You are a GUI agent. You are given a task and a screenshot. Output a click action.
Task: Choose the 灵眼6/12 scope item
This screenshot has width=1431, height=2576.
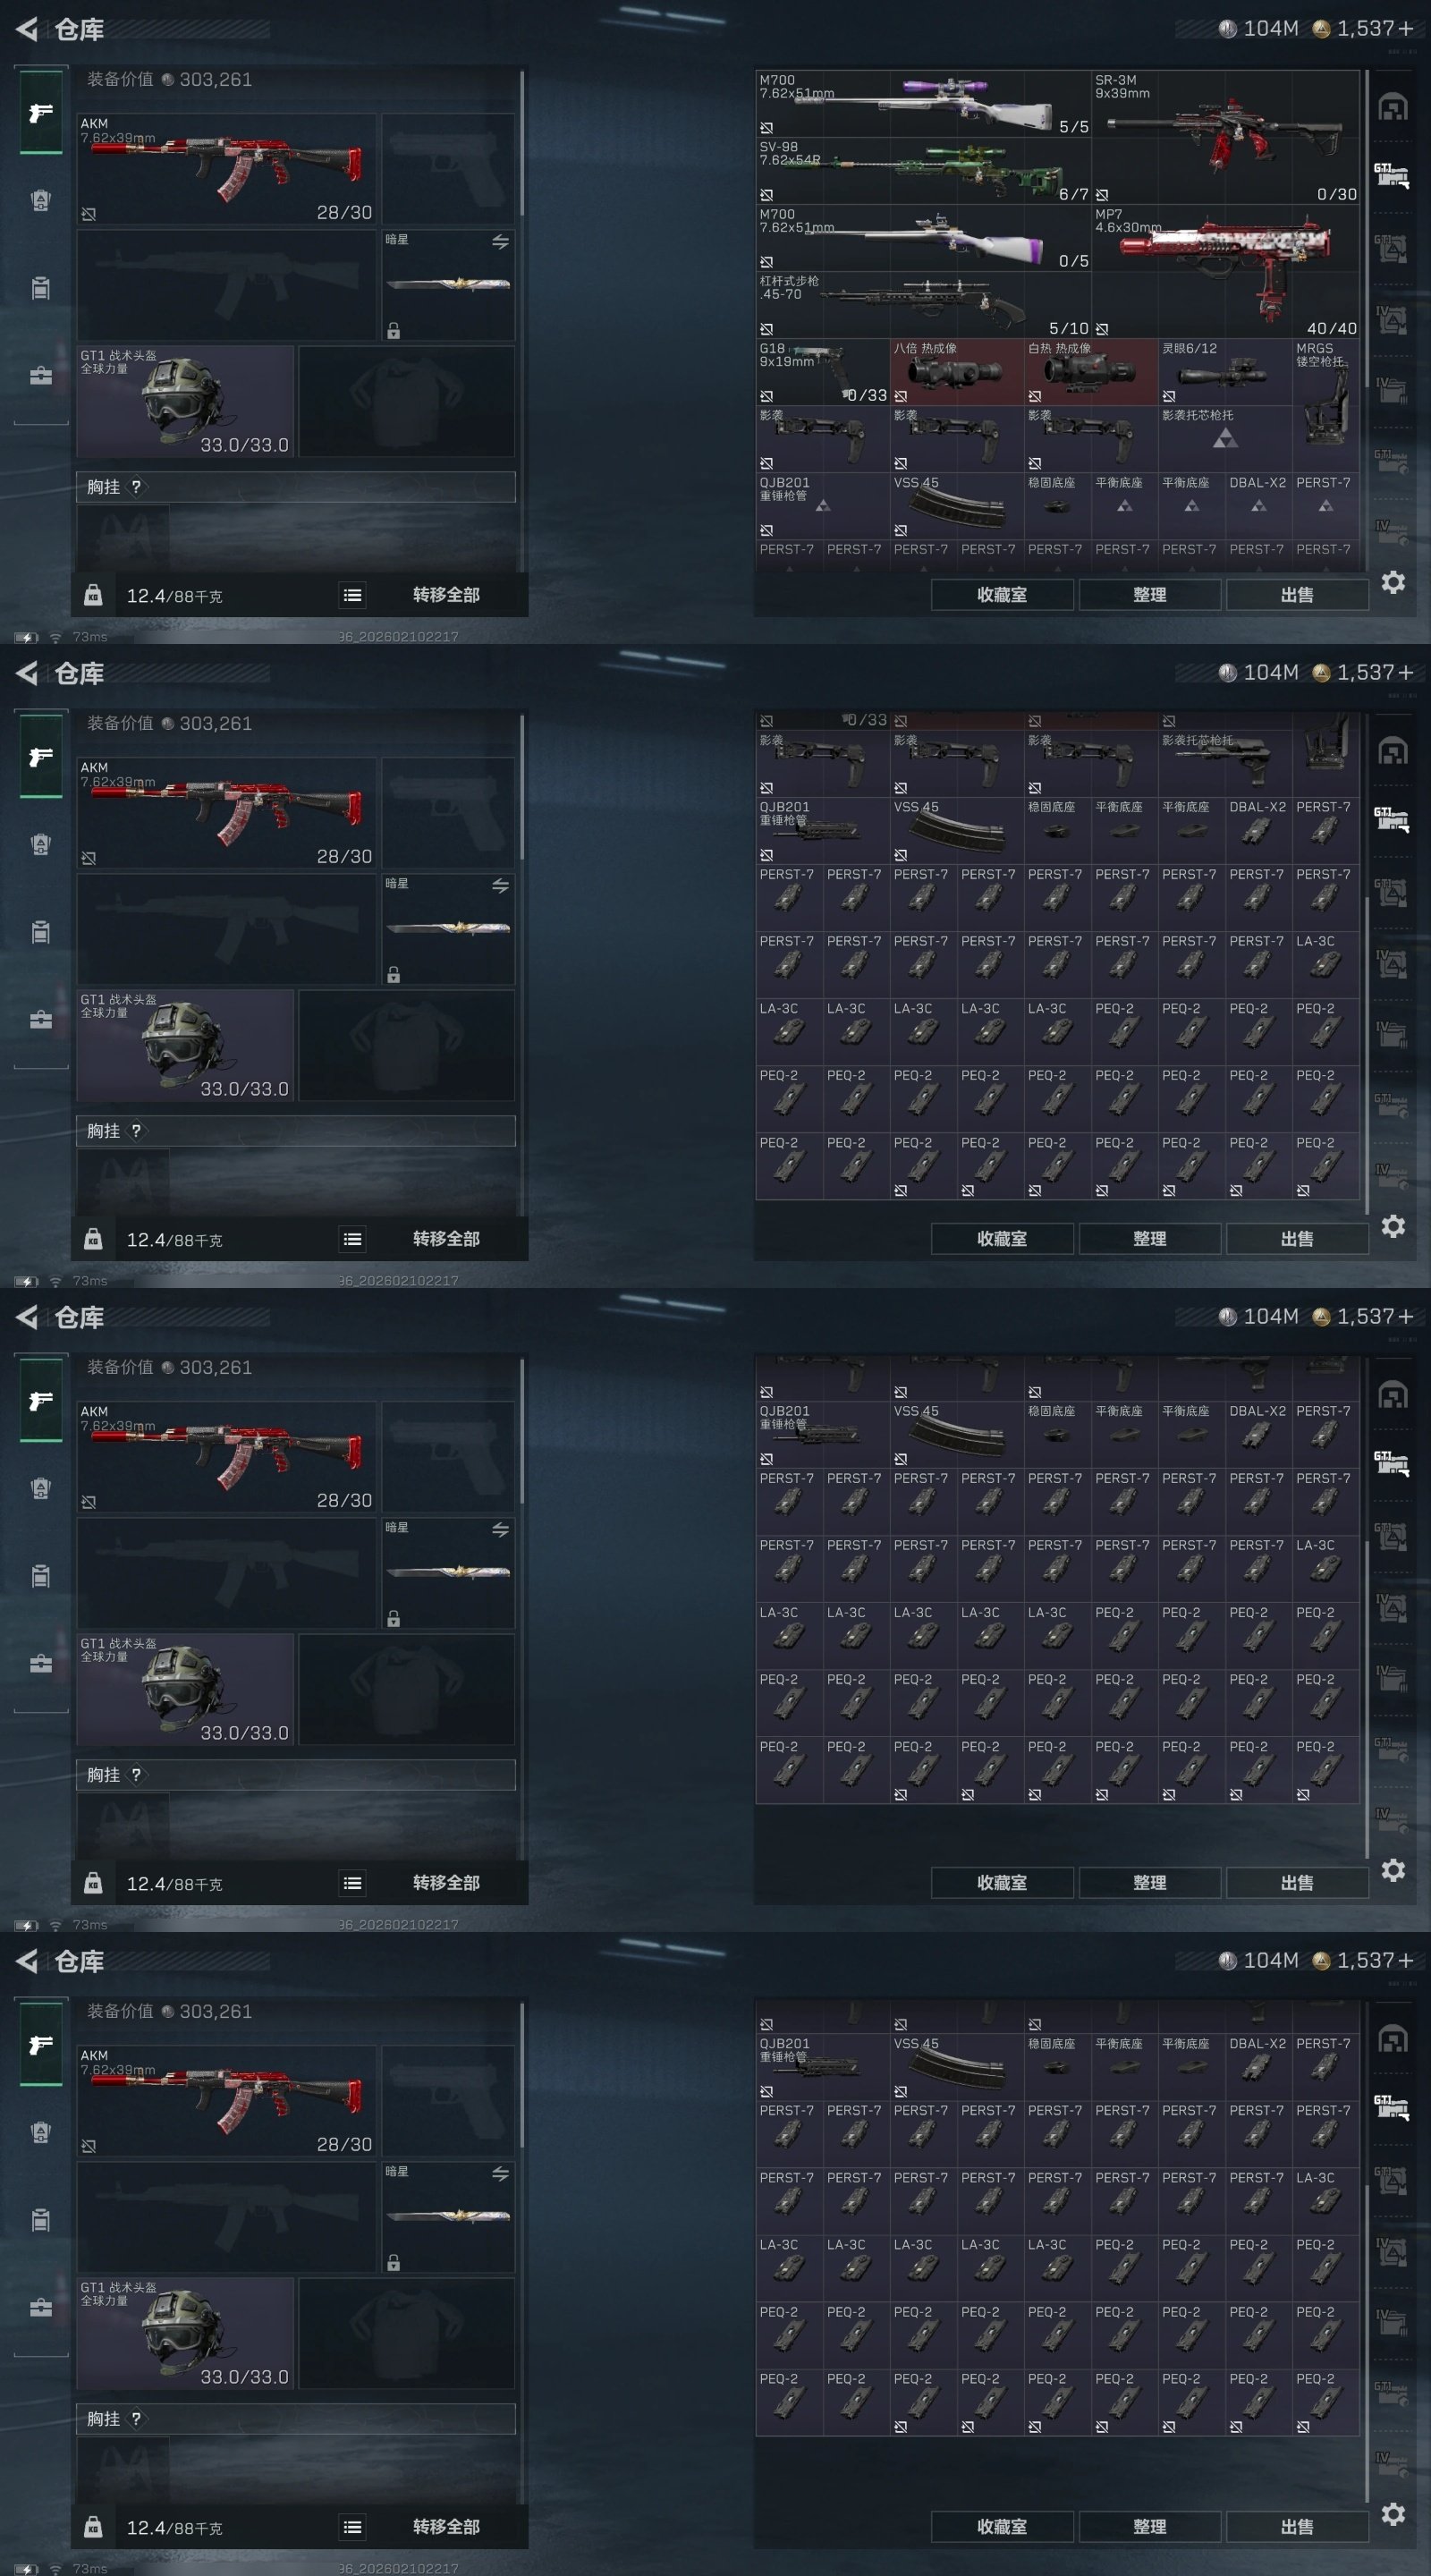click(x=1225, y=372)
